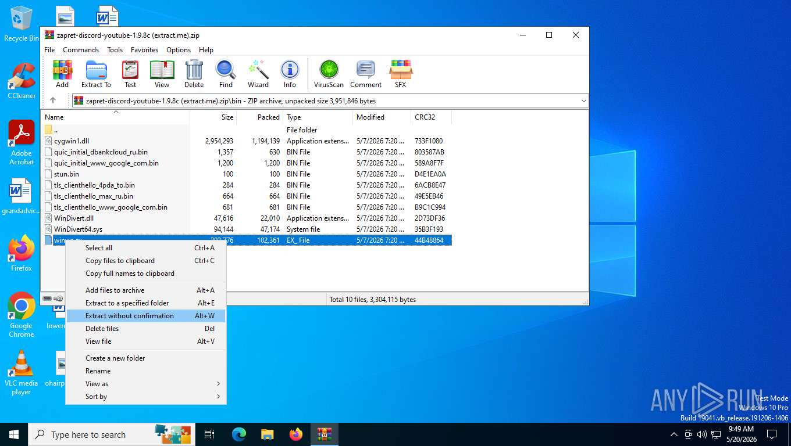Sort by the CRC32 column header

click(x=431, y=117)
